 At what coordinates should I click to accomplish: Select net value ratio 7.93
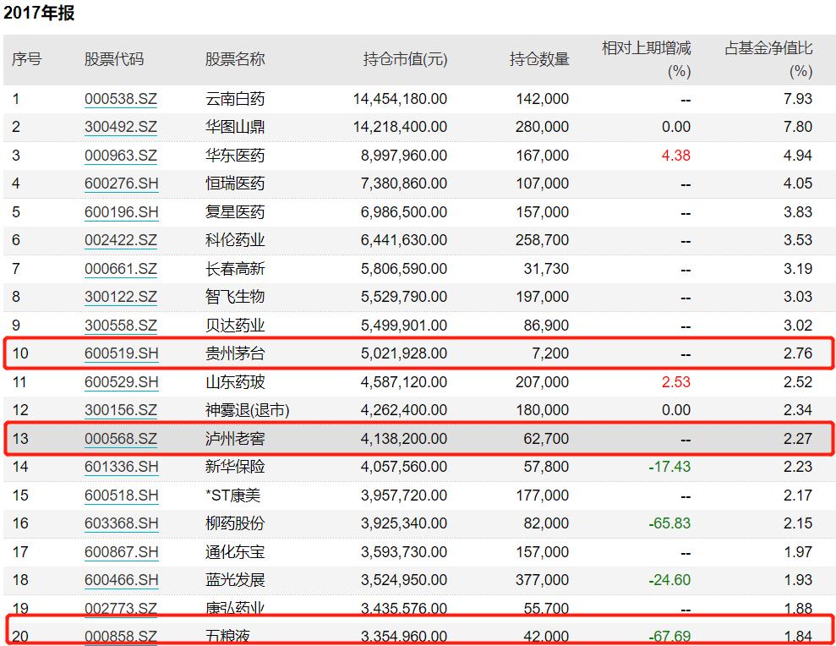tap(798, 99)
